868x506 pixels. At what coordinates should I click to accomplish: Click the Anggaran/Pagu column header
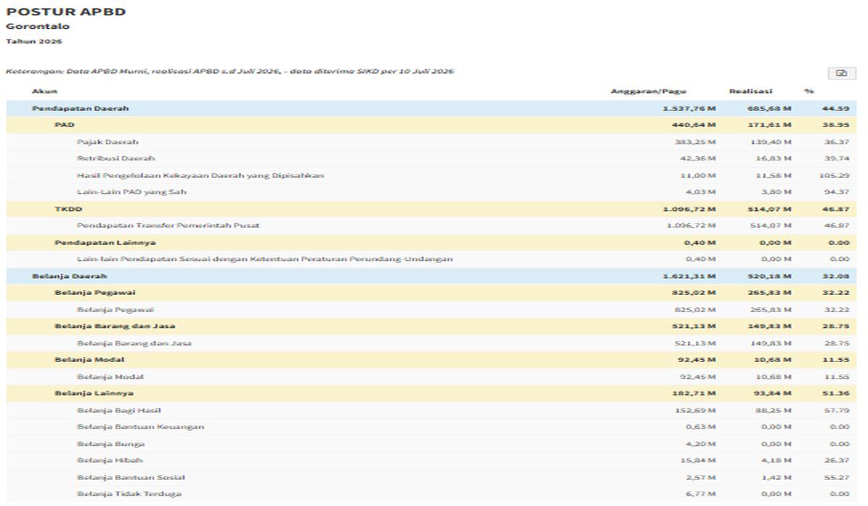(649, 91)
